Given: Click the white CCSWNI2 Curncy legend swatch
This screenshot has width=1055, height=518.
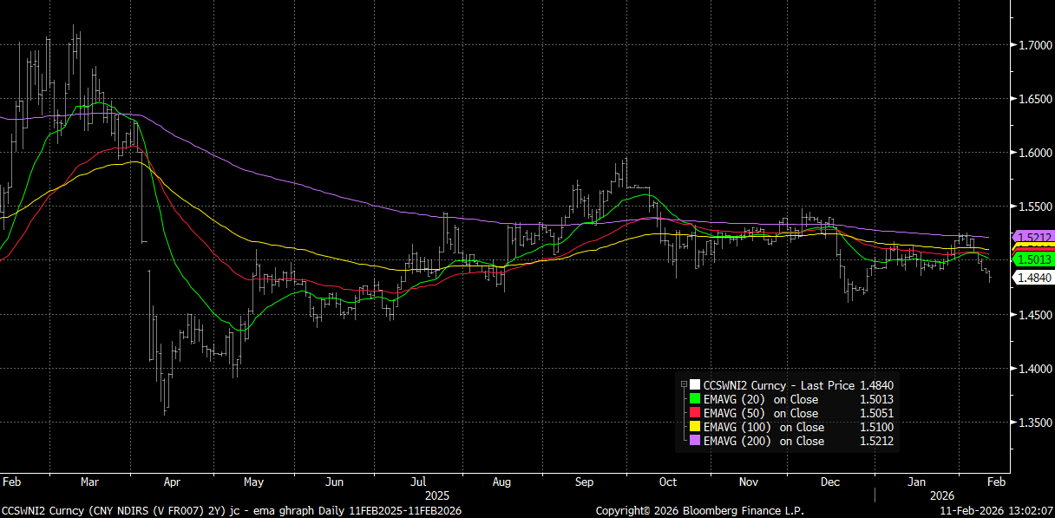Looking at the screenshot, I should (x=694, y=385).
